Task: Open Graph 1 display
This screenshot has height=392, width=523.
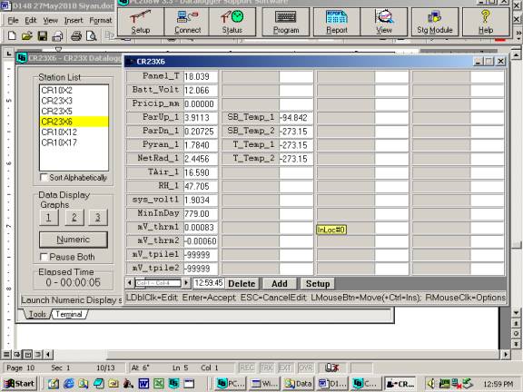Action: pyautogui.click(x=49, y=218)
